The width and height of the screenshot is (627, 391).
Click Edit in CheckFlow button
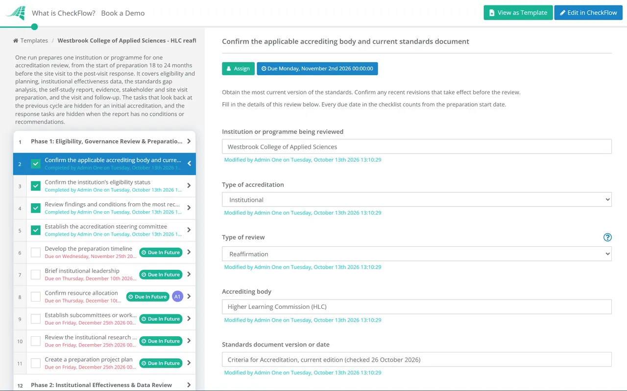(x=588, y=13)
